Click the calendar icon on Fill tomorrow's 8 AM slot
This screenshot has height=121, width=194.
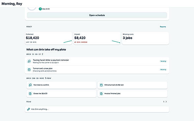pyautogui.click(x=101, y=85)
